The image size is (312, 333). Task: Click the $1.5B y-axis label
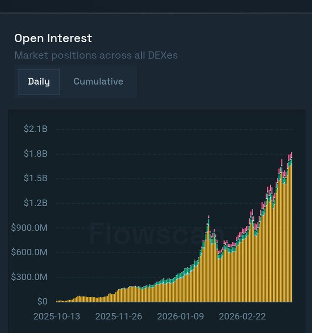coord(35,178)
